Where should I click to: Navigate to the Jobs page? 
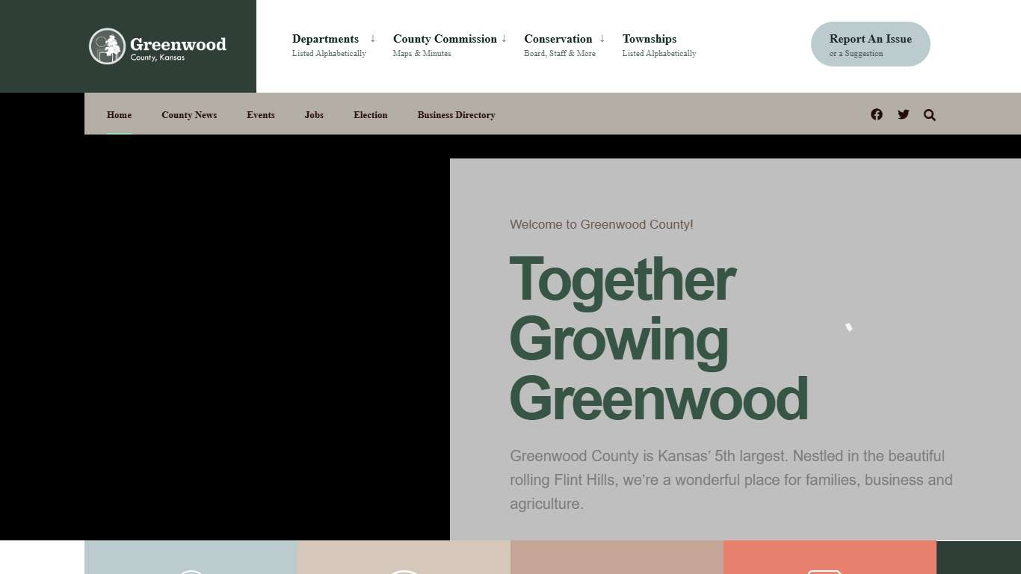(314, 115)
